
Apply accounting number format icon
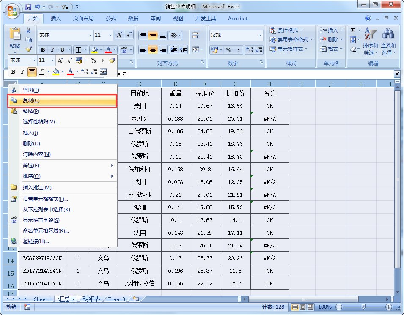click(214, 49)
